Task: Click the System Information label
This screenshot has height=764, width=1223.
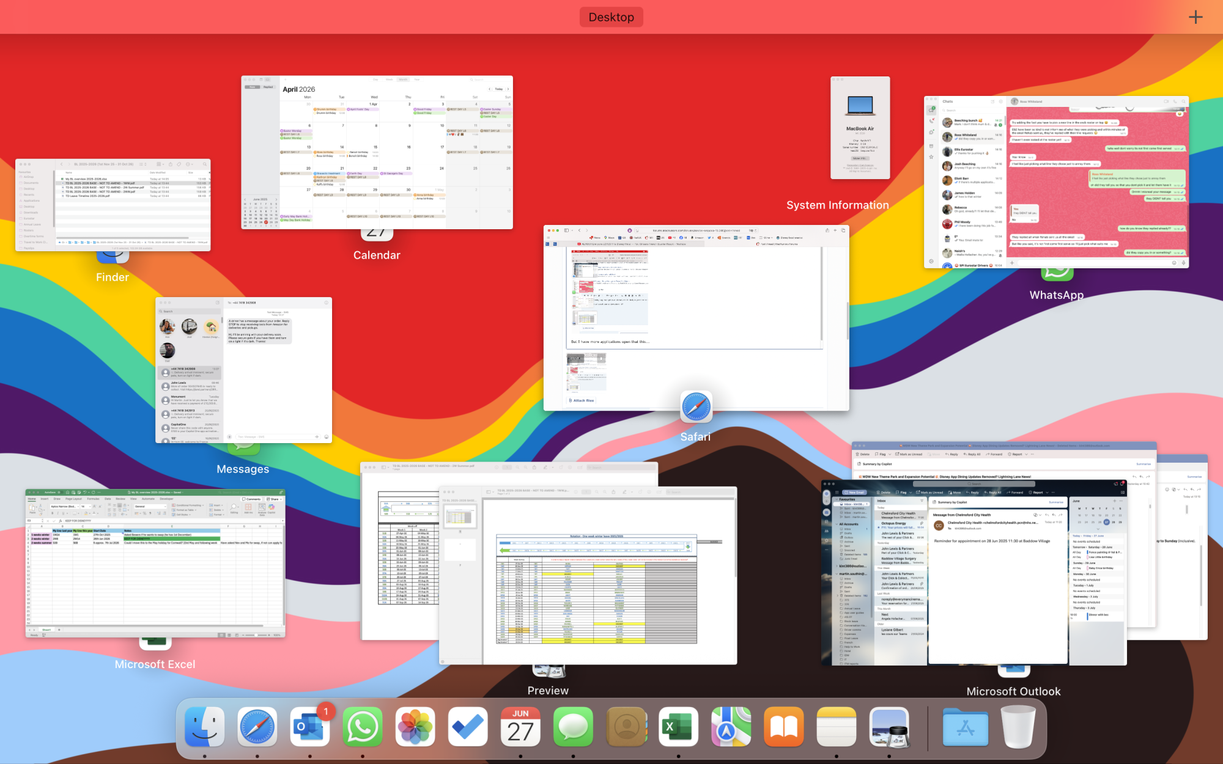Action: (838, 205)
